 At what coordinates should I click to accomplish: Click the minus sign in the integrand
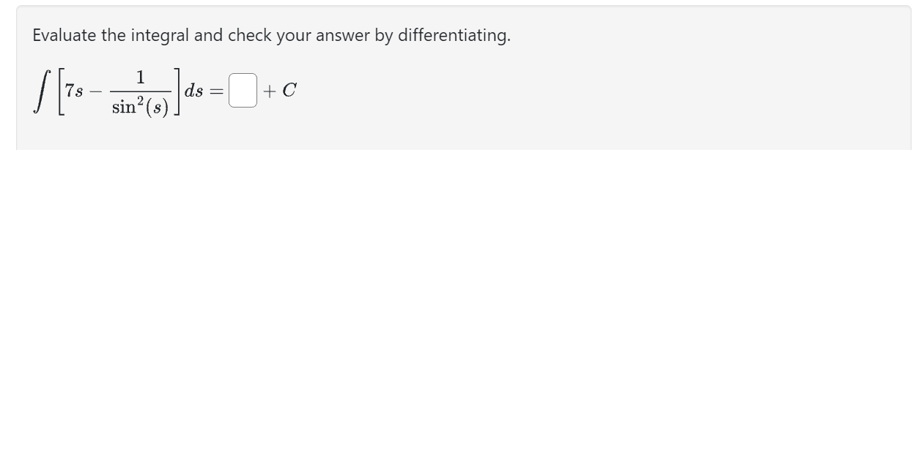94,91
